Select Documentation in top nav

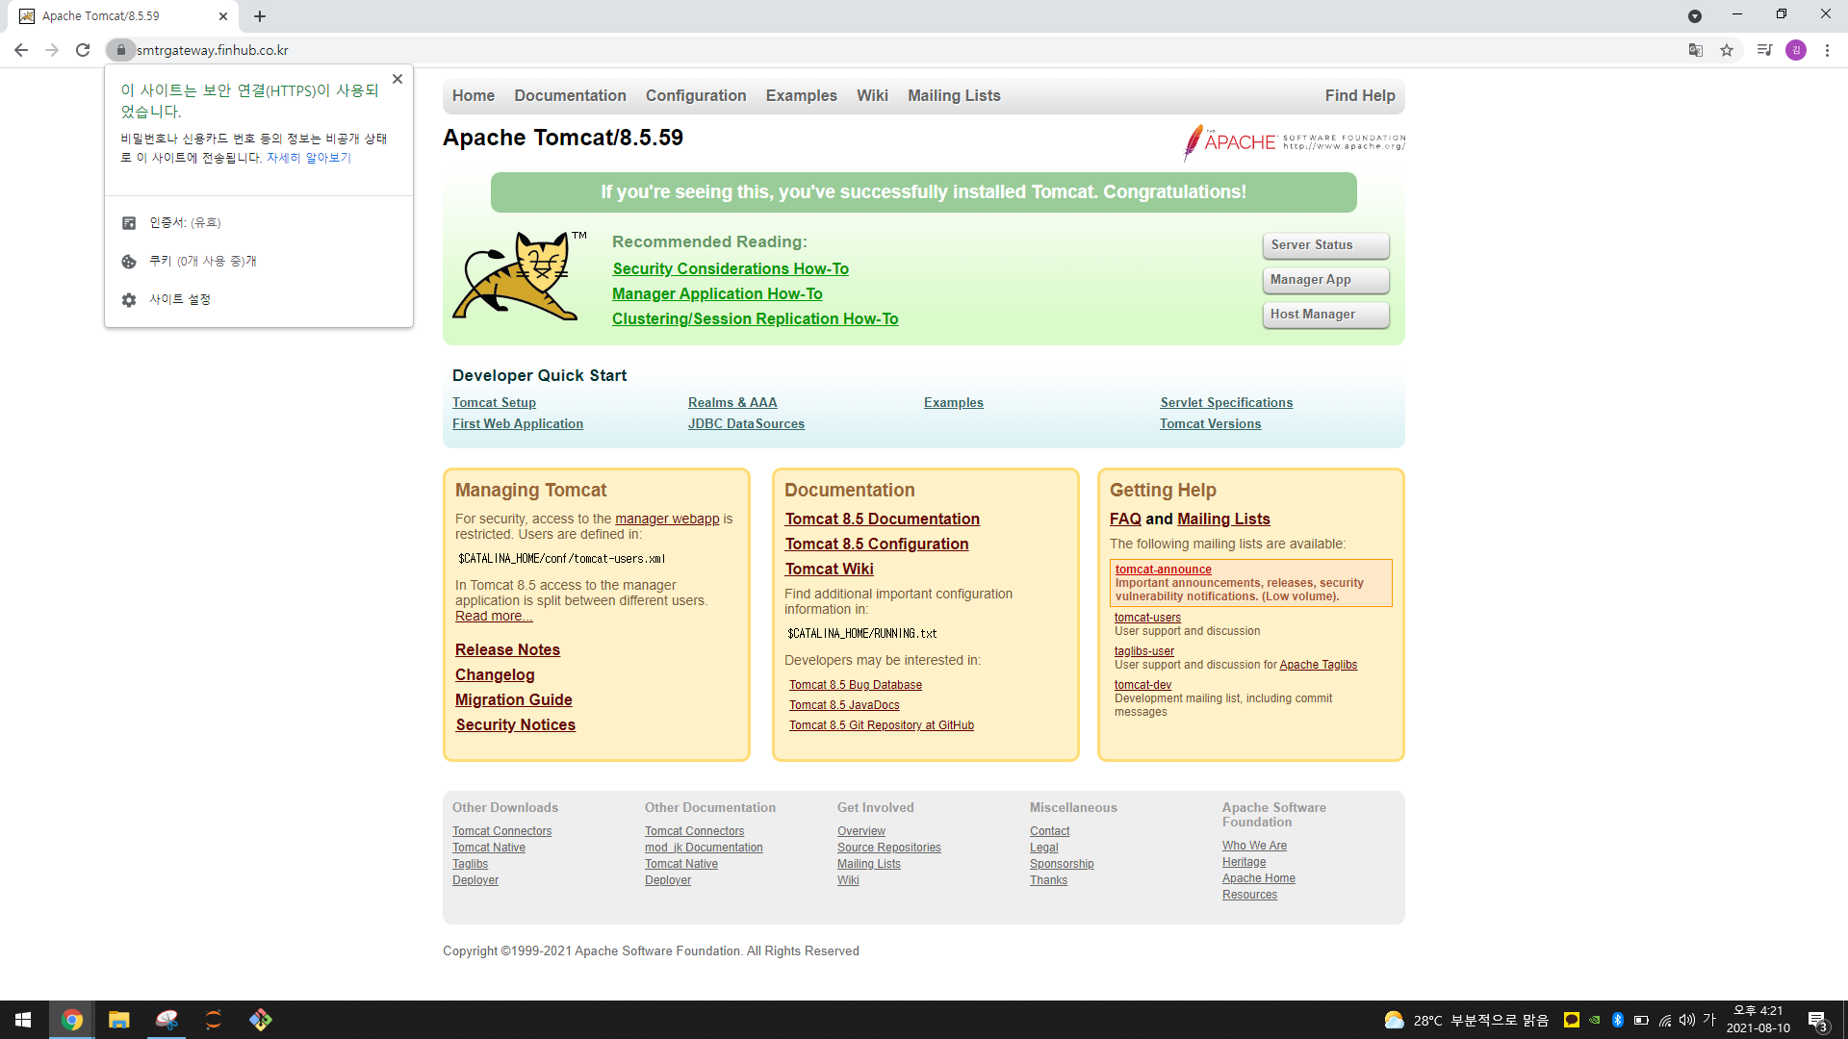pyautogui.click(x=570, y=95)
